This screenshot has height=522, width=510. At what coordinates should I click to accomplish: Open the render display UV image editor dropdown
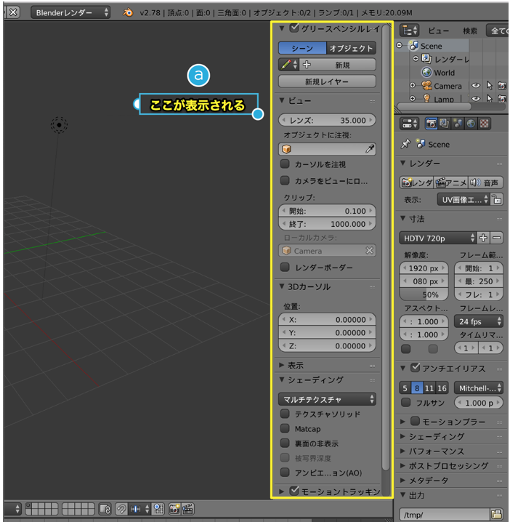[464, 199]
